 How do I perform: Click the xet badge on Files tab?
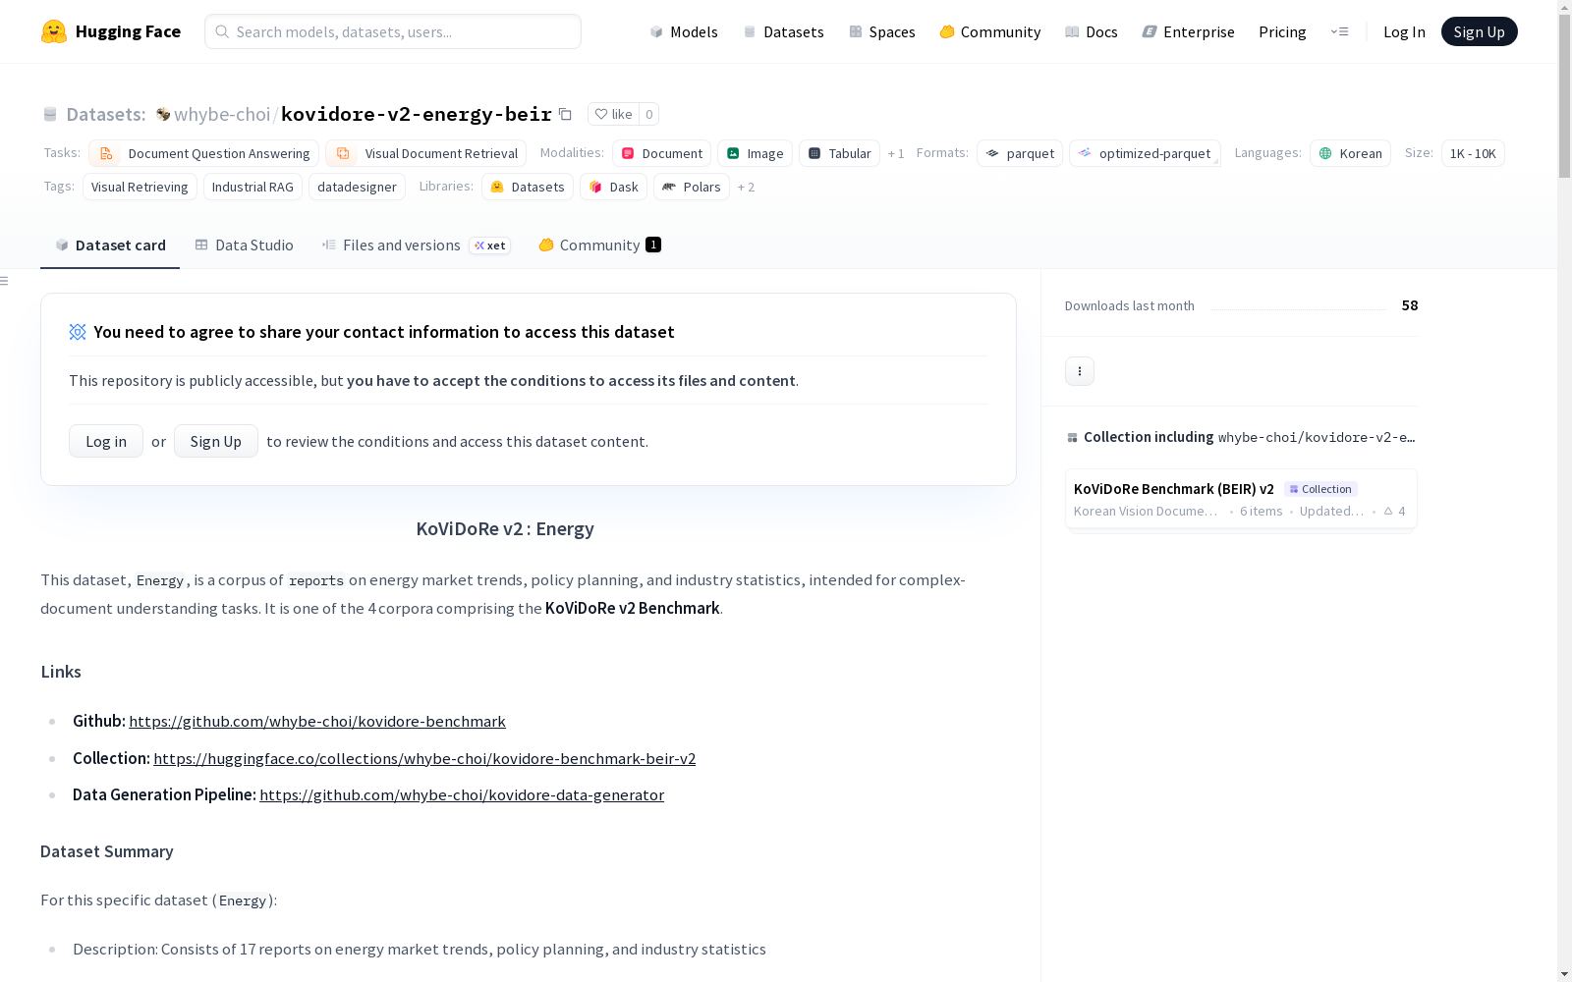490,245
